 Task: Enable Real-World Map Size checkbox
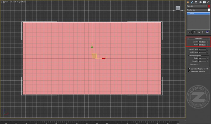point(189,71)
